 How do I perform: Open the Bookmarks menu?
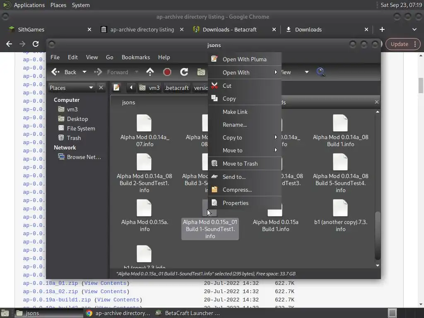pos(136,57)
